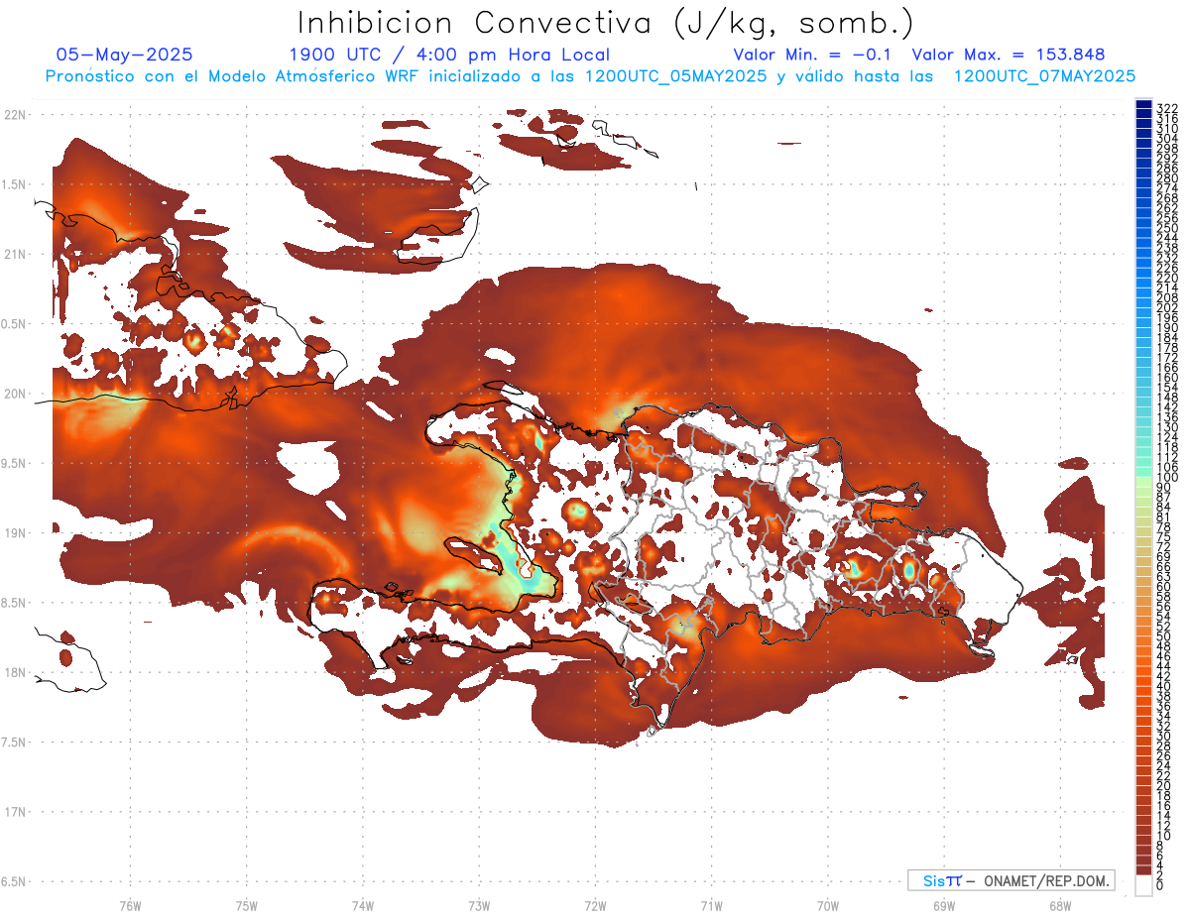Click the '19N' latitude label

(15, 533)
